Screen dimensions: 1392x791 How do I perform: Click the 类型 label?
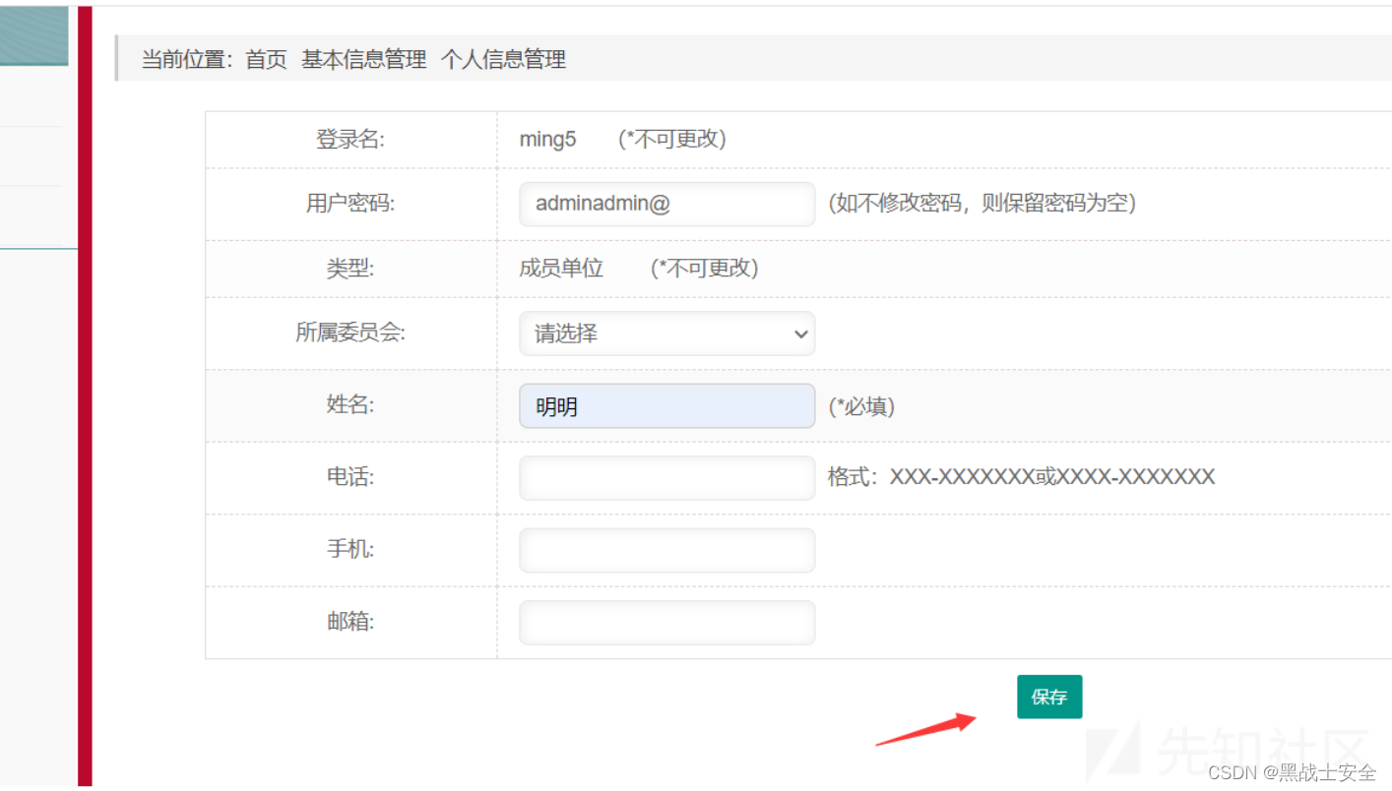click(x=350, y=268)
